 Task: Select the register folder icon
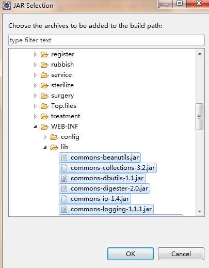pos(44,55)
